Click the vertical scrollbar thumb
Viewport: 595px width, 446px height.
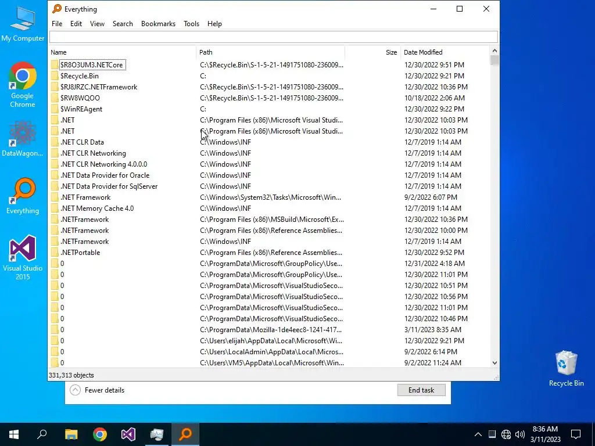point(494,60)
